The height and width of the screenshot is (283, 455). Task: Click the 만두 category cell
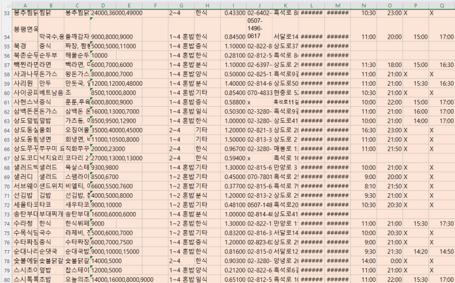pos(51,83)
